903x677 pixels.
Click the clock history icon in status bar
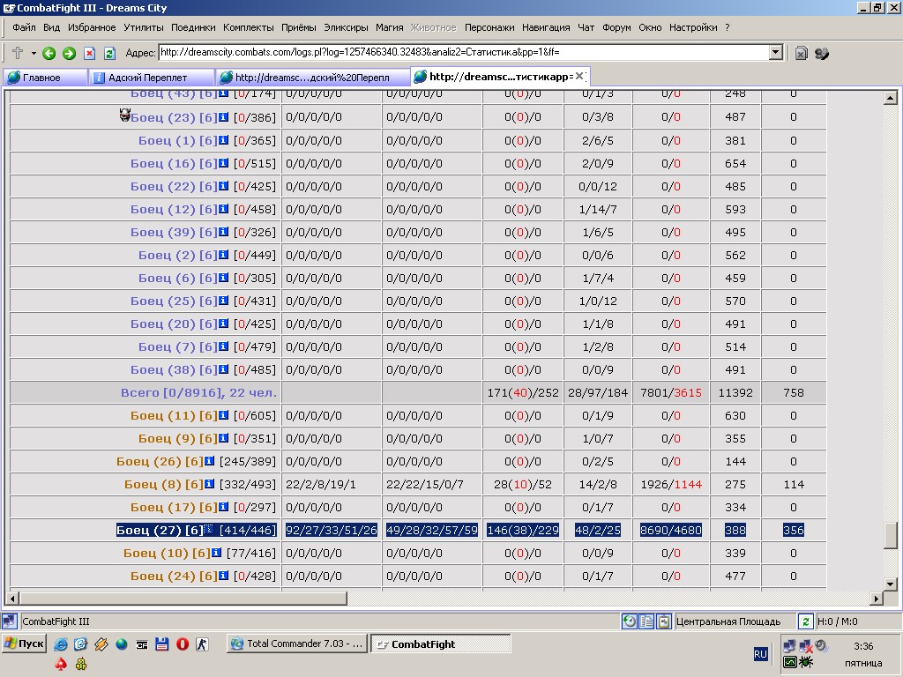[x=630, y=621]
